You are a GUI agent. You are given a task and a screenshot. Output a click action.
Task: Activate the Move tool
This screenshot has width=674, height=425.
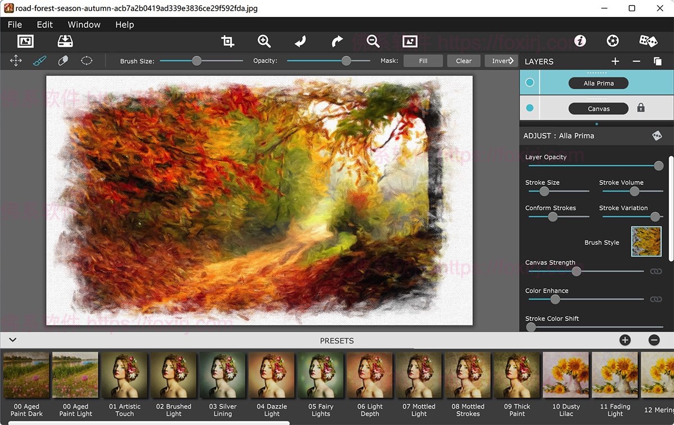(x=16, y=60)
